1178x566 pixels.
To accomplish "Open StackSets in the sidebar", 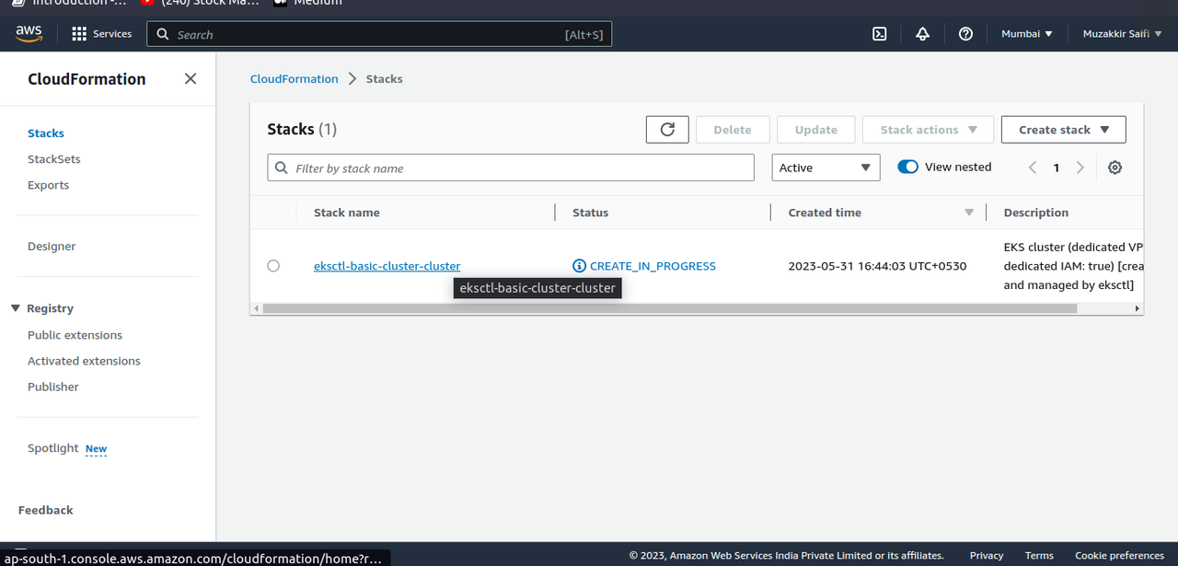I will pyautogui.click(x=54, y=159).
